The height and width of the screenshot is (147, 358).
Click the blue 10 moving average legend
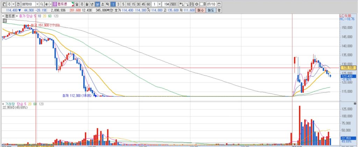coord(39,16)
